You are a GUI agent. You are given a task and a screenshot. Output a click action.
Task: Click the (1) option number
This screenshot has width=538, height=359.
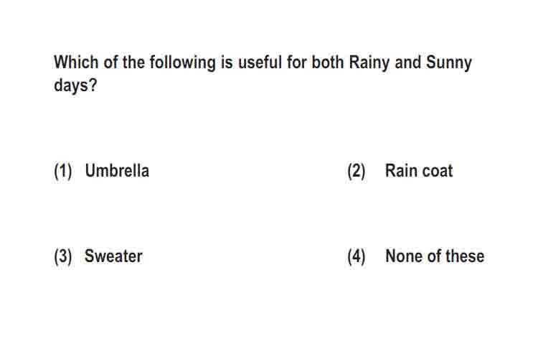point(63,171)
